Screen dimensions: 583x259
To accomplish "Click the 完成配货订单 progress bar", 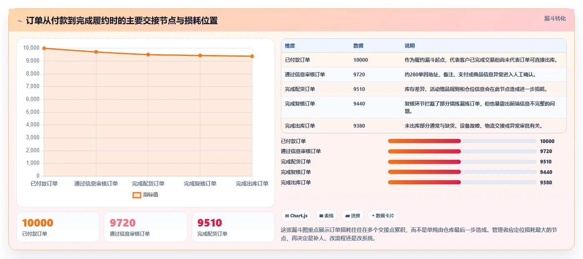I will point(462,162).
